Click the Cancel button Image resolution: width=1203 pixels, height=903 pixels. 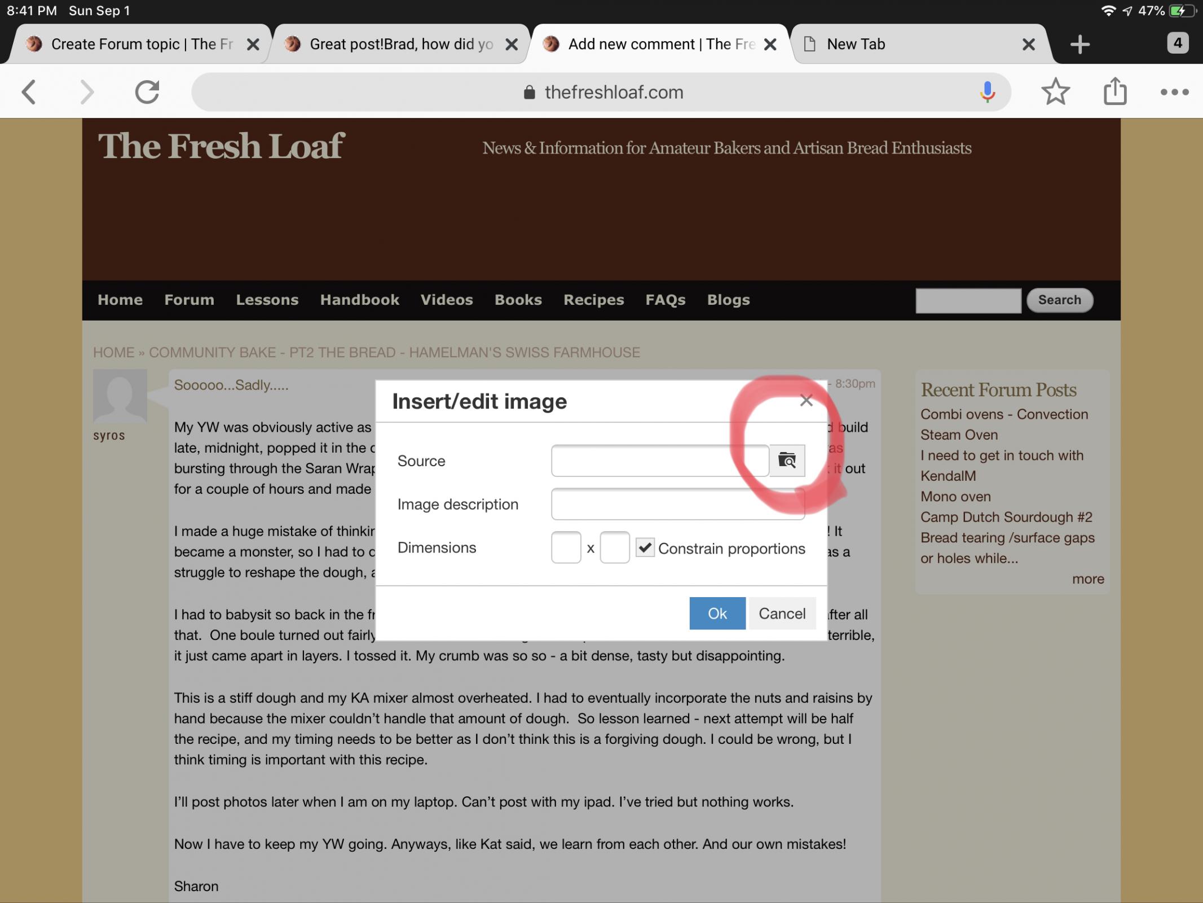[782, 613]
